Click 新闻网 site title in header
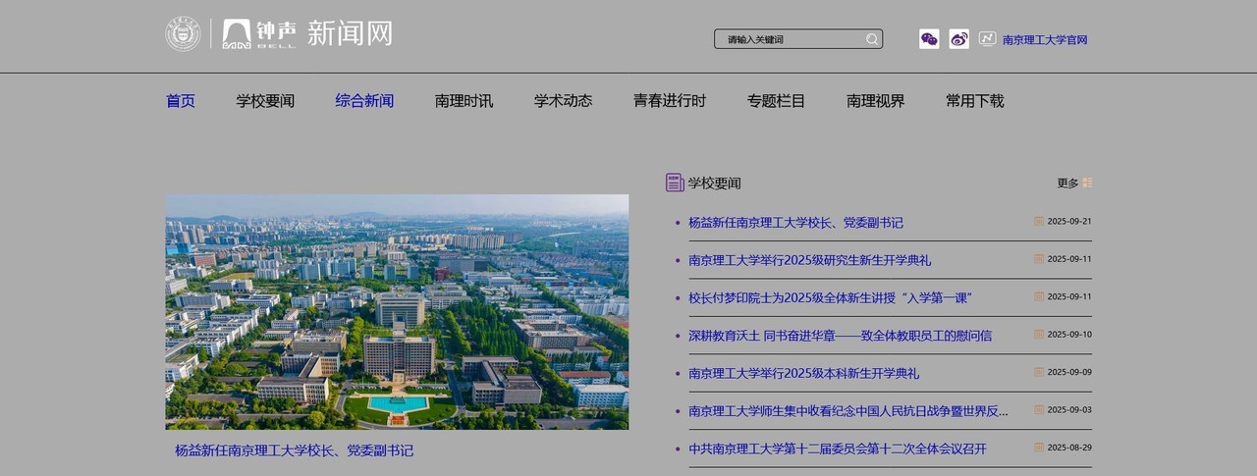Image resolution: width=1257 pixels, height=476 pixels. 351,33
